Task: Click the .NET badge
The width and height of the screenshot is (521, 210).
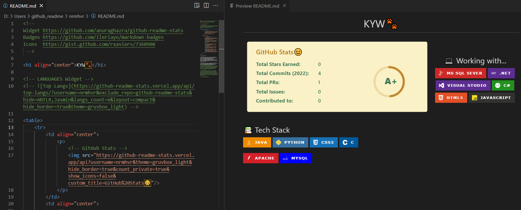Action: [501, 73]
